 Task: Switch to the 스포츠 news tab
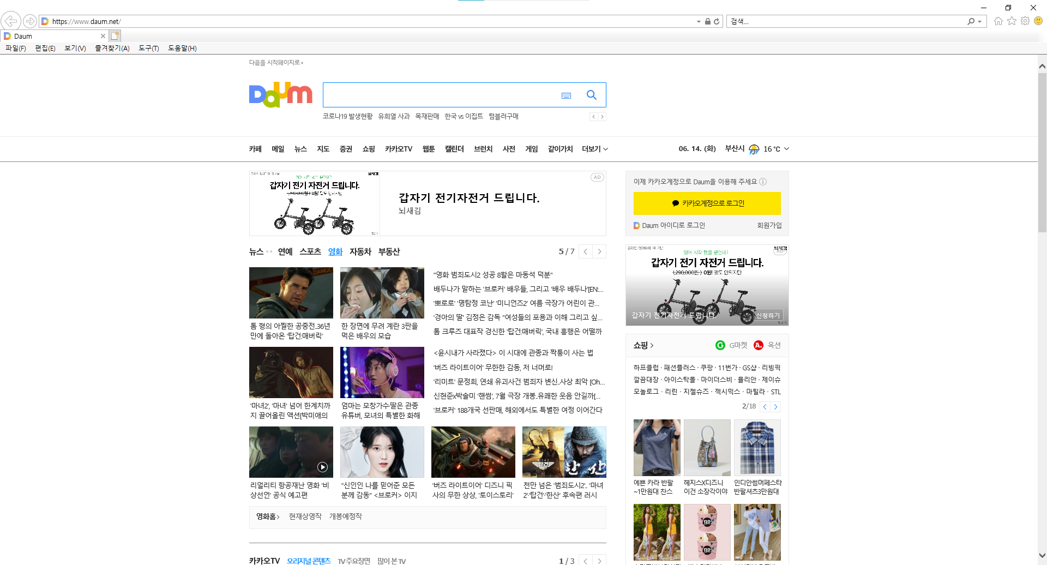point(310,251)
